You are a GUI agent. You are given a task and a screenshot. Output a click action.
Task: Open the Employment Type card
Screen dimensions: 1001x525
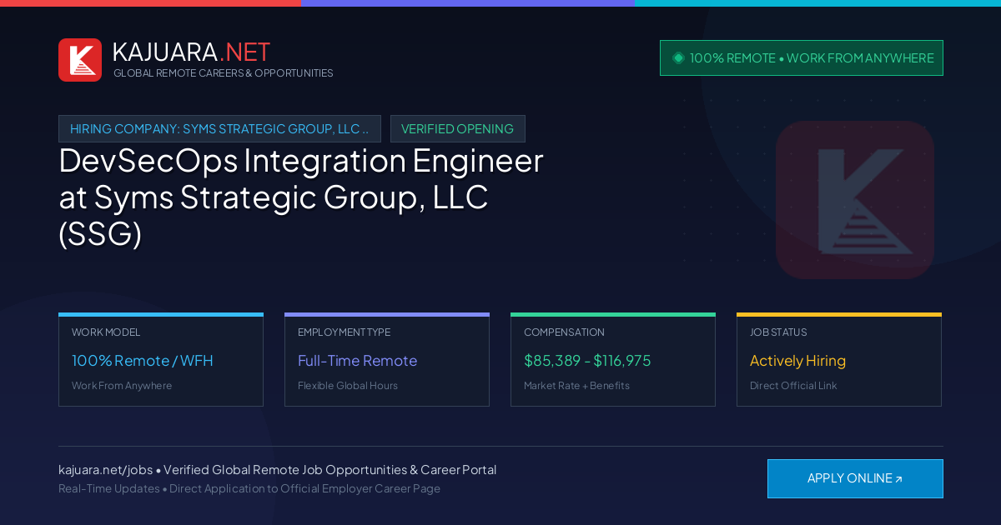click(387, 360)
